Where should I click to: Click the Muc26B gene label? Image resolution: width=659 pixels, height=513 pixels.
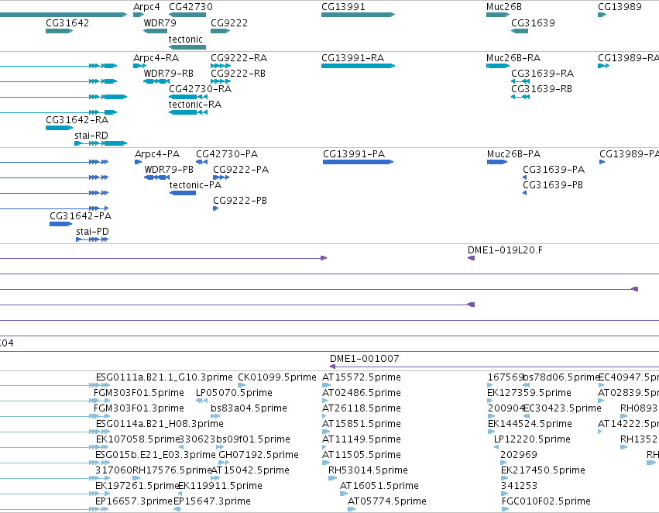click(504, 7)
